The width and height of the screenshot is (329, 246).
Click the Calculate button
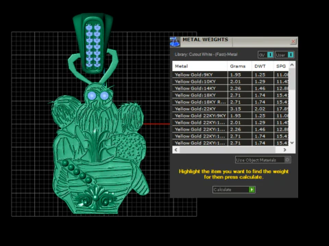click(234, 189)
